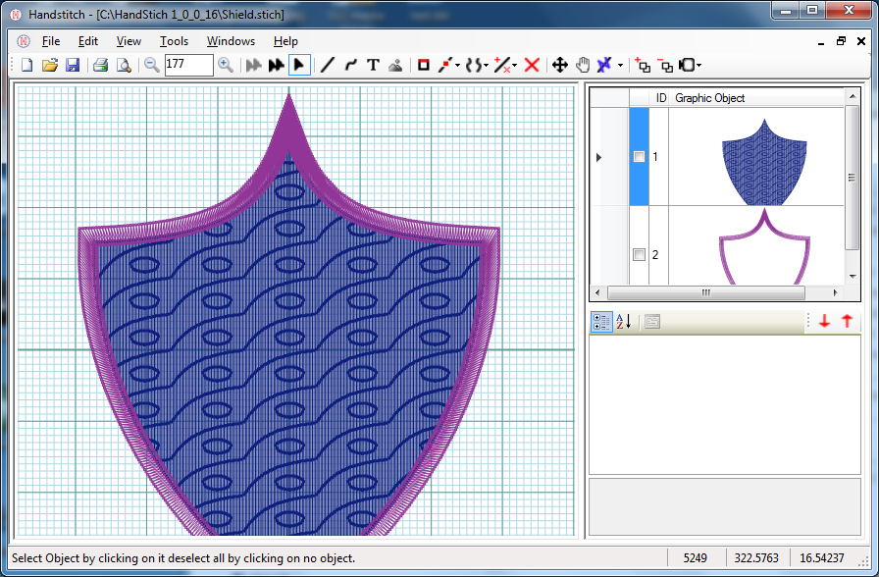
Task: Click the red square shape tool
Action: (424, 65)
